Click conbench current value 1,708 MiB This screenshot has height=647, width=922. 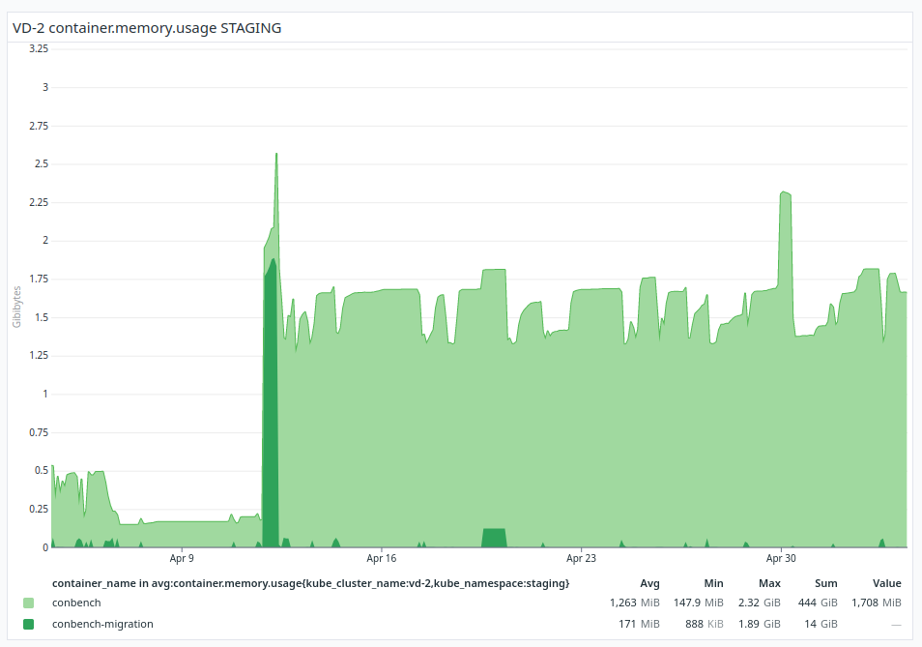pyautogui.click(x=877, y=603)
